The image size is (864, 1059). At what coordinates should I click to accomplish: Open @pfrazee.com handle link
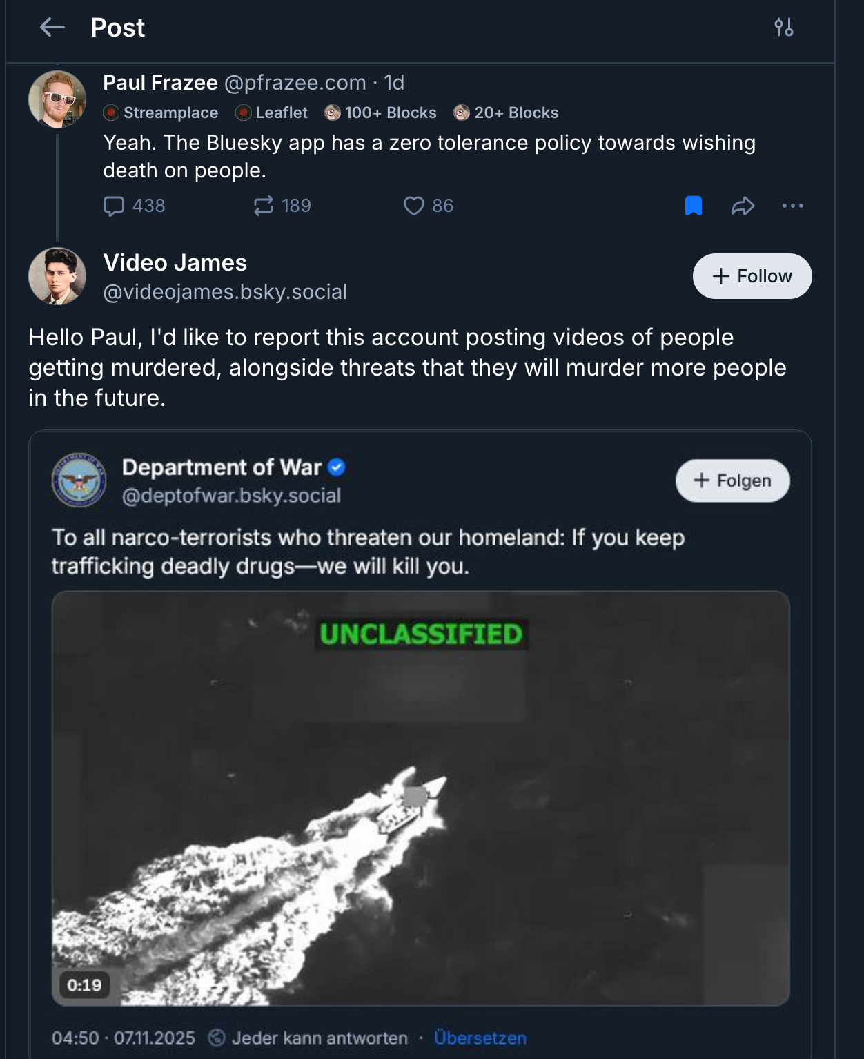[295, 83]
